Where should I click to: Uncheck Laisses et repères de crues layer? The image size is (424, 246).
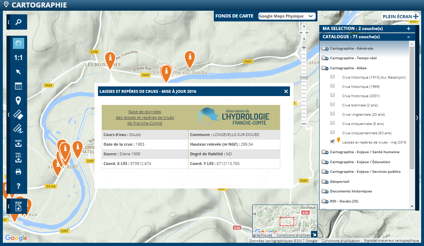(x=332, y=141)
